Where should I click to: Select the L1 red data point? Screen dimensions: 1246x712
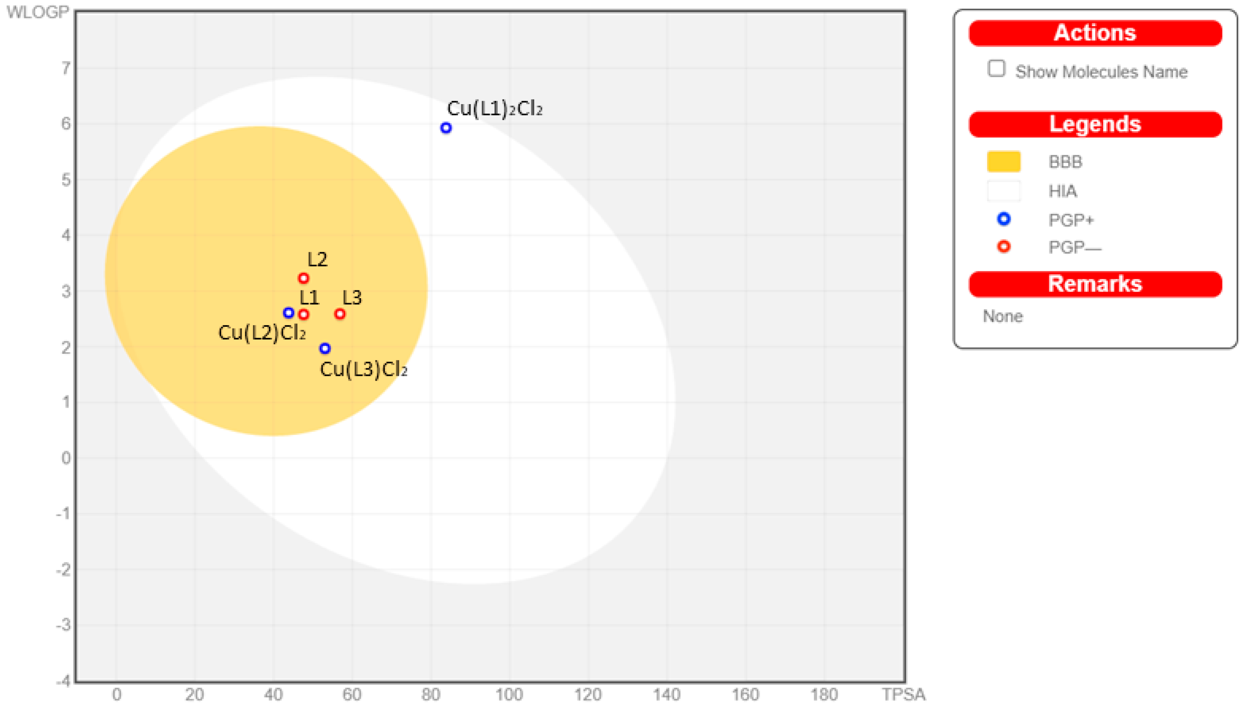pyautogui.click(x=303, y=315)
